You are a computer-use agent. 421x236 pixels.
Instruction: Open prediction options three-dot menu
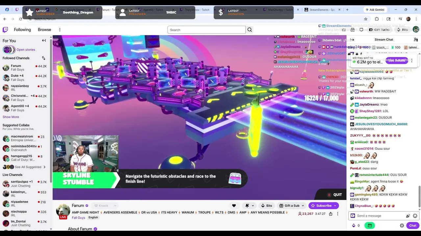(x=411, y=61)
